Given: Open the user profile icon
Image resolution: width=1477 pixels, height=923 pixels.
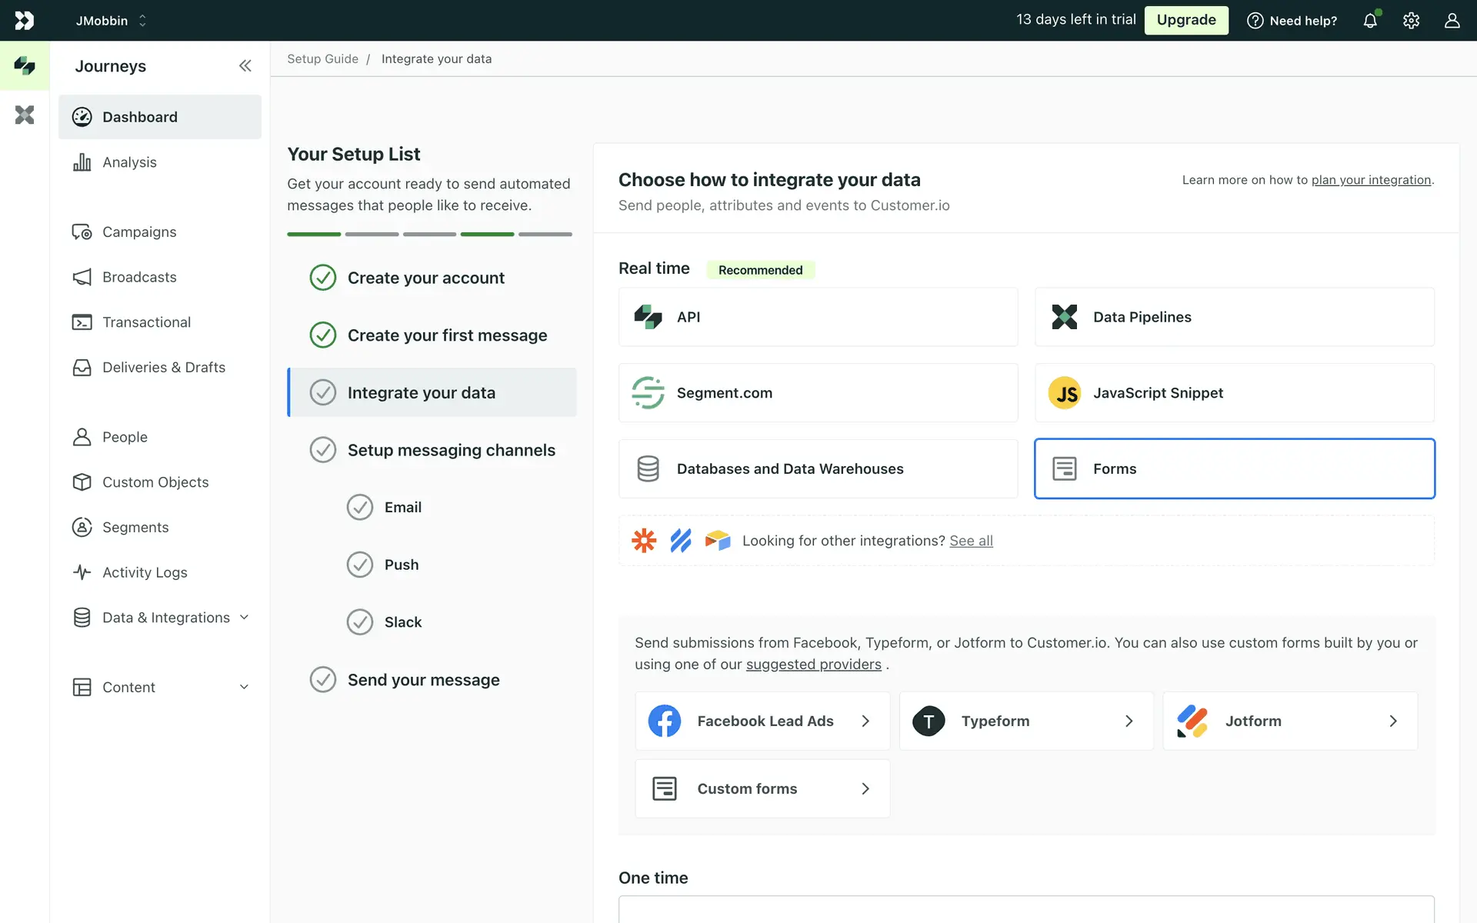Looking at the screenshot, I should pos(1452,21).
